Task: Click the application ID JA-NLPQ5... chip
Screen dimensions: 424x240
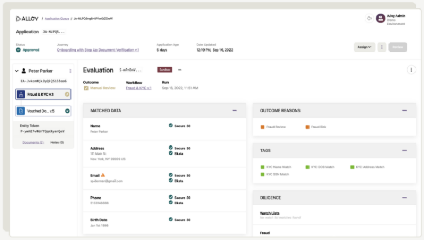Action: (54, 32)
